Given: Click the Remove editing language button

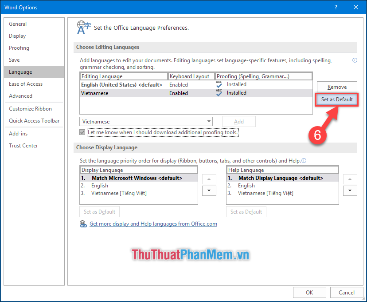Looking at the screenshot, I should tap(337, 87).
